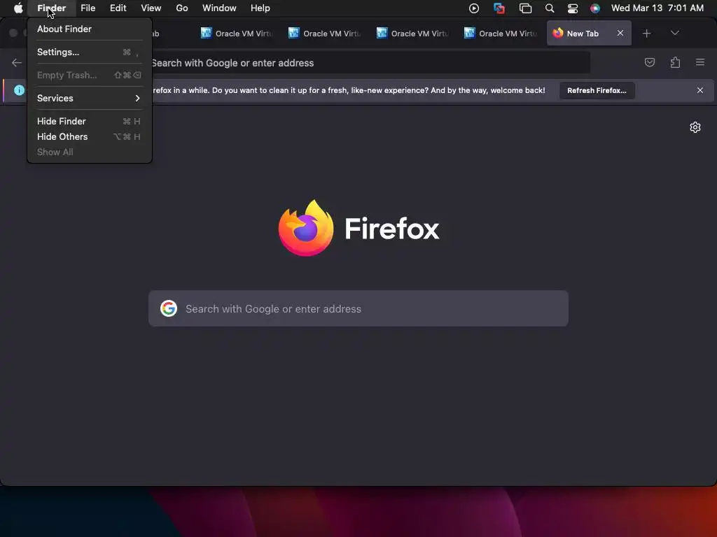Select Hide Finder menu item
Image resolution: width=717 pixels, height=537 pixels.
tap(89, 121)
